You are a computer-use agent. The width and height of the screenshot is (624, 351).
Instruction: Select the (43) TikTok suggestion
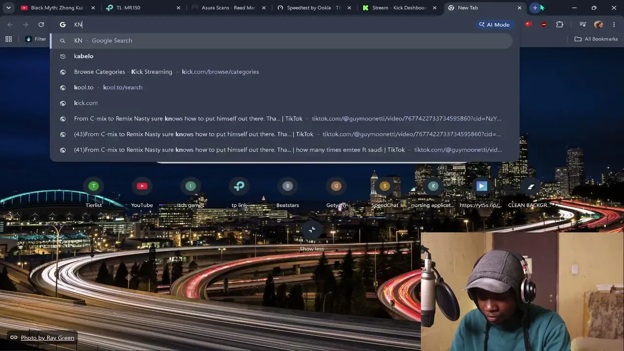coord(282,134)
